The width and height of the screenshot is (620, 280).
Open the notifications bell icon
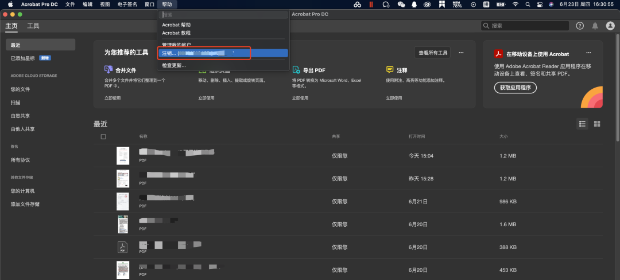pos(595,26)
